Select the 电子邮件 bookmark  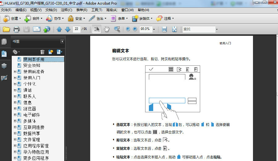tap(32, 115)
